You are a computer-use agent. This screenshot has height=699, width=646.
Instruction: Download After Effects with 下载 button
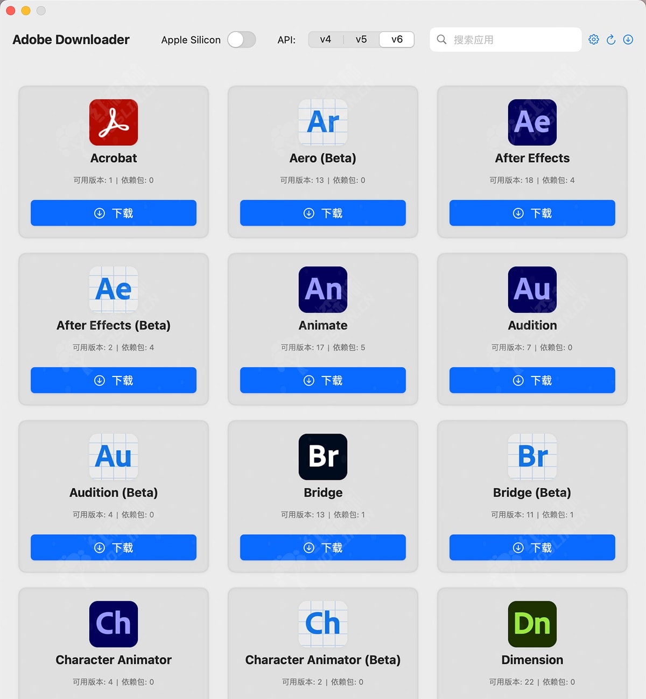532,213
